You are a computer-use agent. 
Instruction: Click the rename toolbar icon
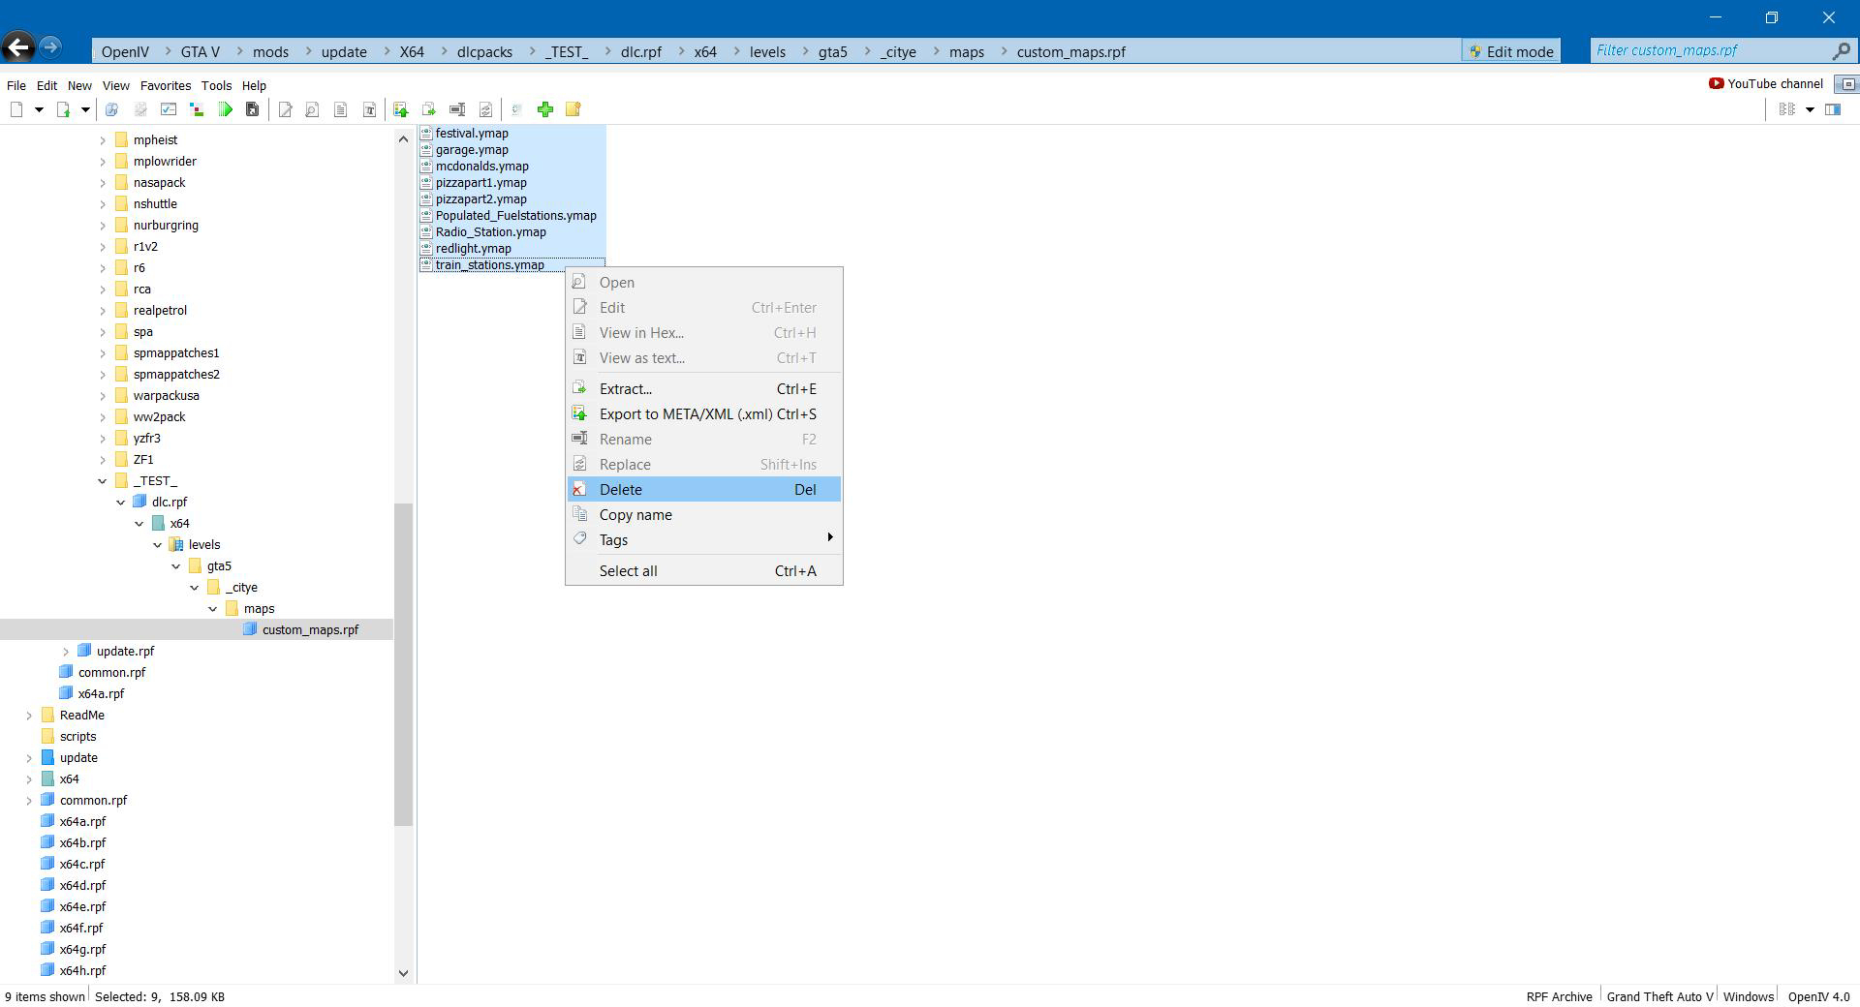click(x=457, y=109)
